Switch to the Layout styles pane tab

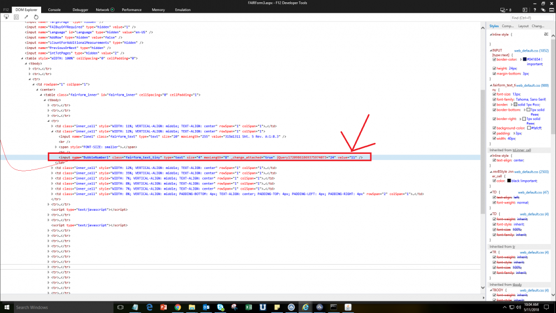click(523, 26)
